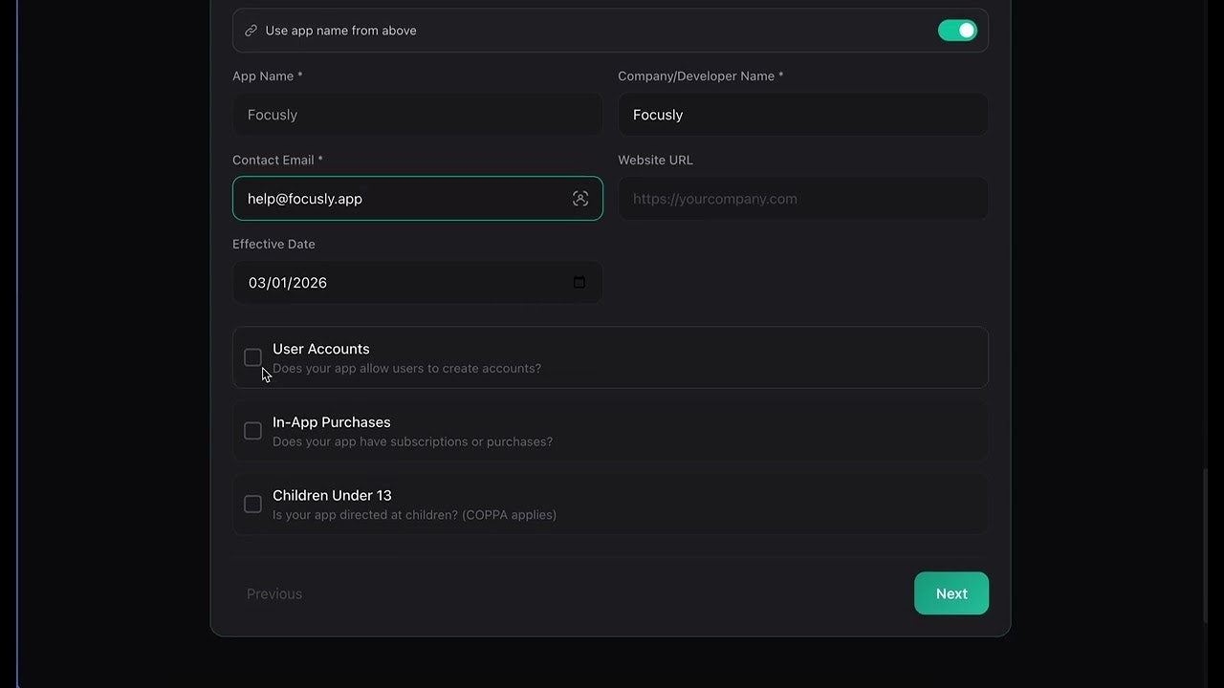
Task: Click the link icon beside 'Use app name'
Action: (x=251, y=31)
